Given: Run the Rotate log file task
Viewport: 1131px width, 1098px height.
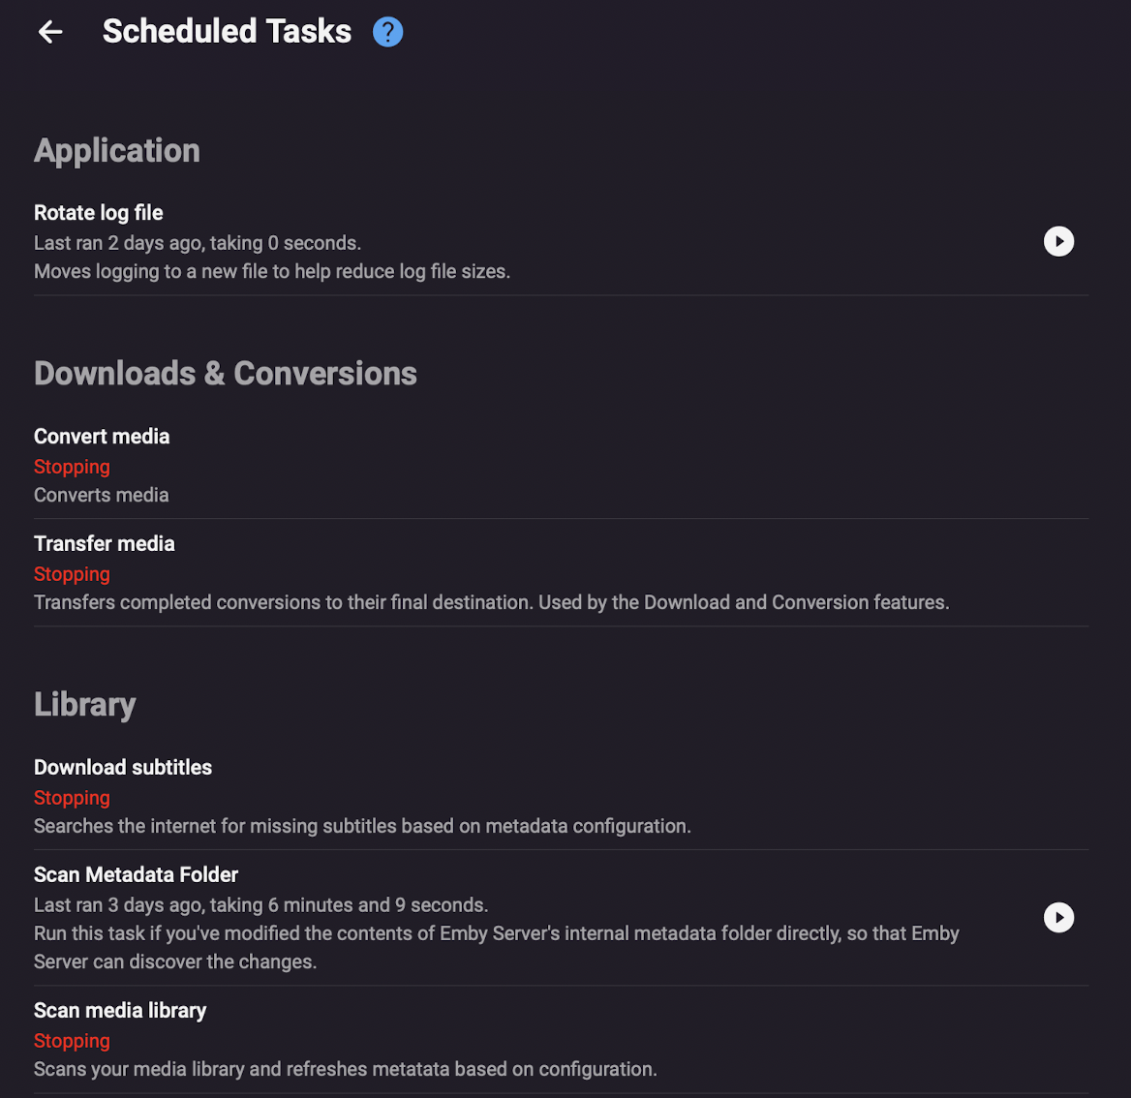Looking at the screenshot, I should pyautogui.click(x=1058, y=241).
